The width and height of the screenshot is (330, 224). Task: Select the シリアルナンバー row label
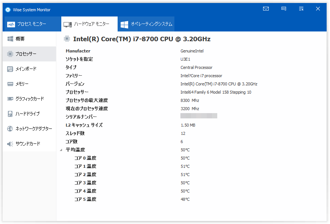(81, 117)
